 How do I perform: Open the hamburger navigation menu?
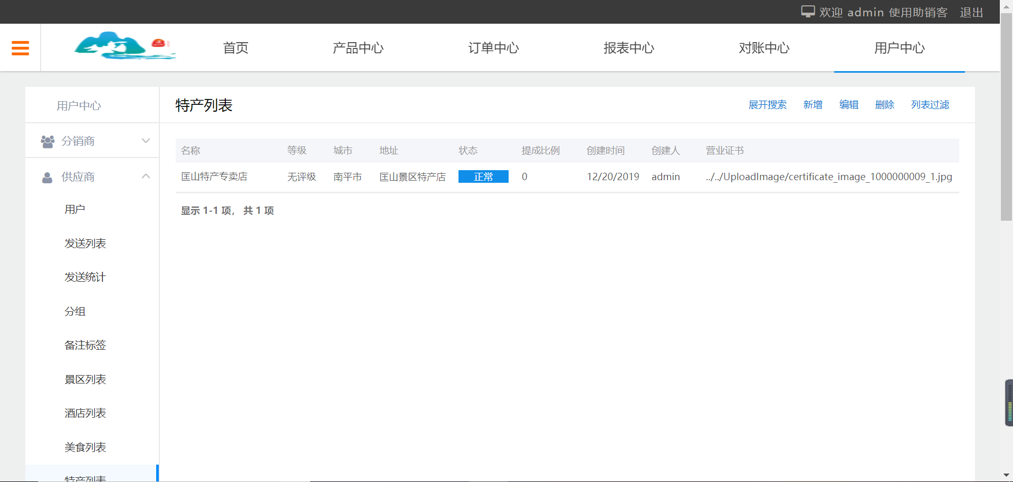[20, 47]
